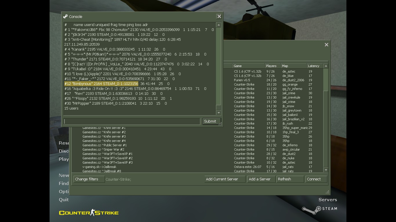Click the console command input field
The image size is (396, 222).
[132, 121]
